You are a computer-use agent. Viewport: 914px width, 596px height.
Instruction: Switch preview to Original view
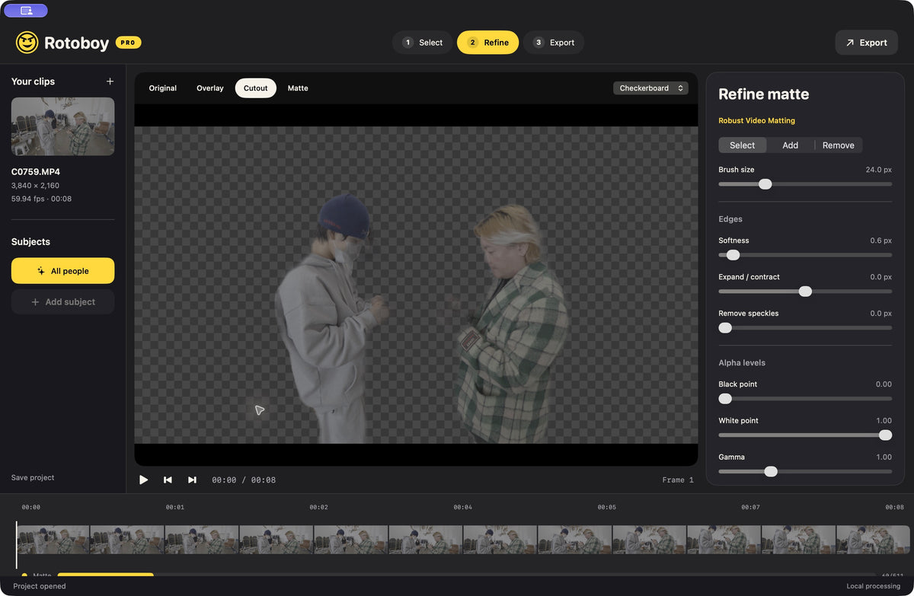point(162,88)
